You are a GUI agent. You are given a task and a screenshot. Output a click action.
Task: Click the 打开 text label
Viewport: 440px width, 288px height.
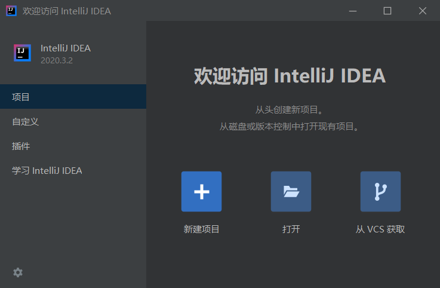tap(291, 229)
